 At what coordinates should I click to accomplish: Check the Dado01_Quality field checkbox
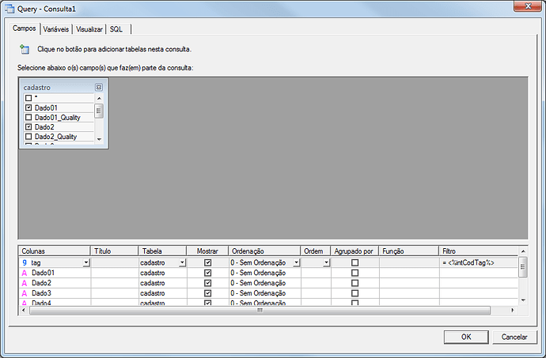28,118
